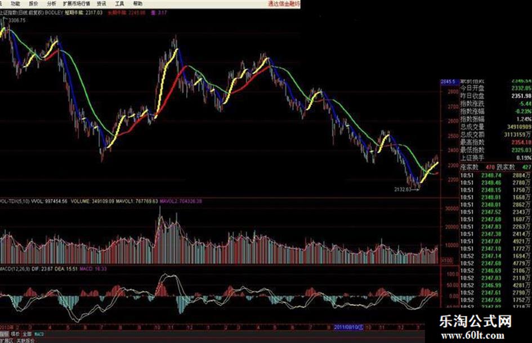Open the 工具 menu
The width and height of the screenshot is (532, 343).
(x=119, y=4)
